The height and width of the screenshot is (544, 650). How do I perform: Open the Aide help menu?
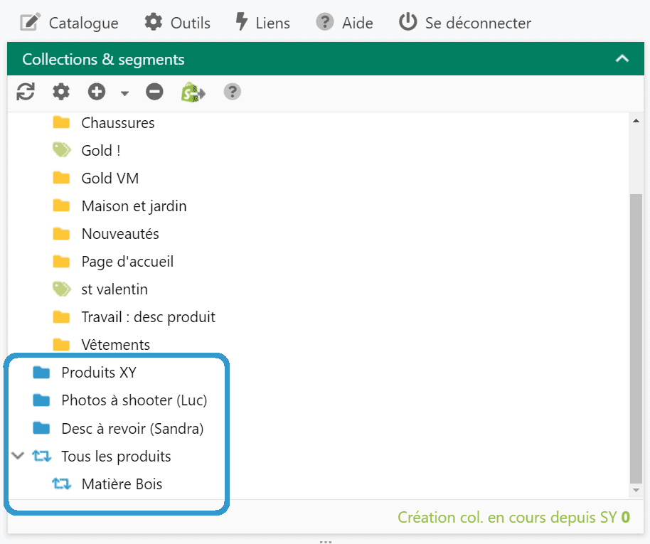(x=344, y=23)
